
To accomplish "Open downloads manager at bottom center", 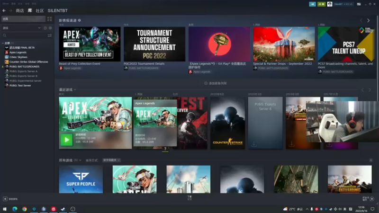I will point(189,198).
